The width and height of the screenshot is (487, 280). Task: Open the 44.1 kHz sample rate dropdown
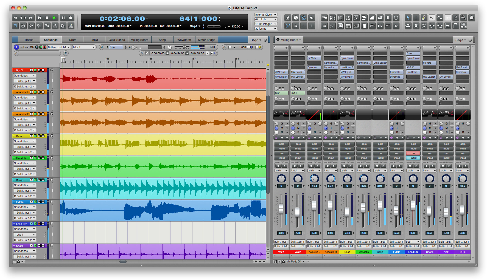pos(266,19)
